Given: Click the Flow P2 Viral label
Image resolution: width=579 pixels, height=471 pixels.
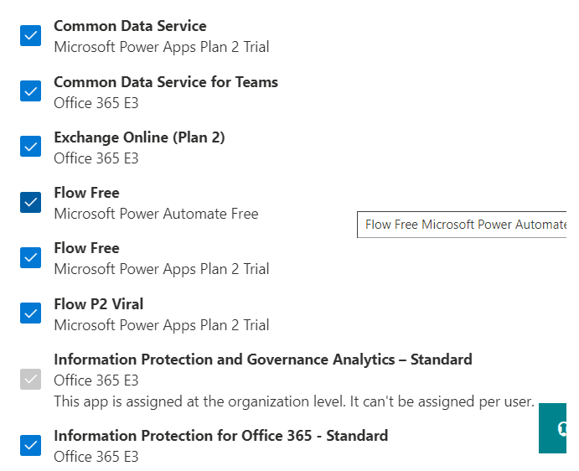Looking at the screenshot, I should [x=99, y=303].
